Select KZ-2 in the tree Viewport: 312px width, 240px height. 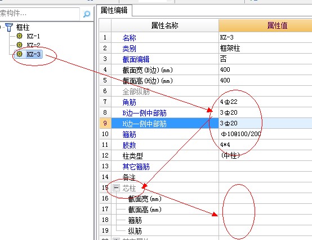(x=33, y=45)
